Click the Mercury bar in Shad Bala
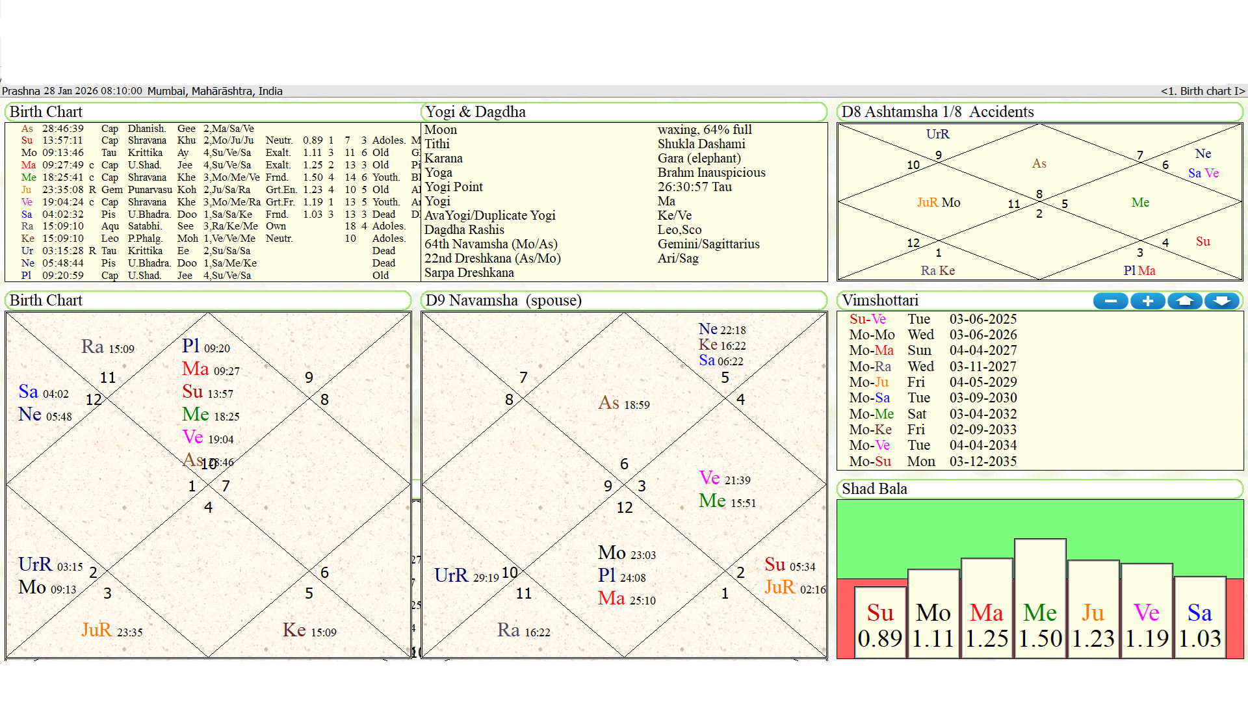 1039,598
